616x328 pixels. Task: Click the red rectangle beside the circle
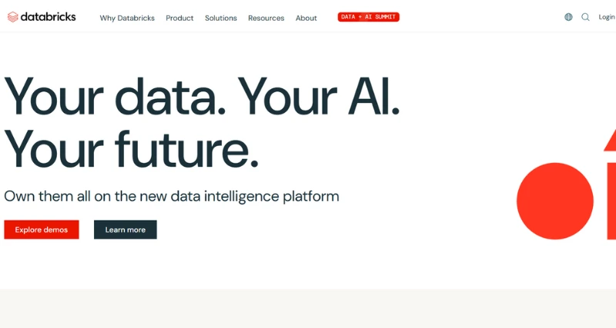coord(611,200)
